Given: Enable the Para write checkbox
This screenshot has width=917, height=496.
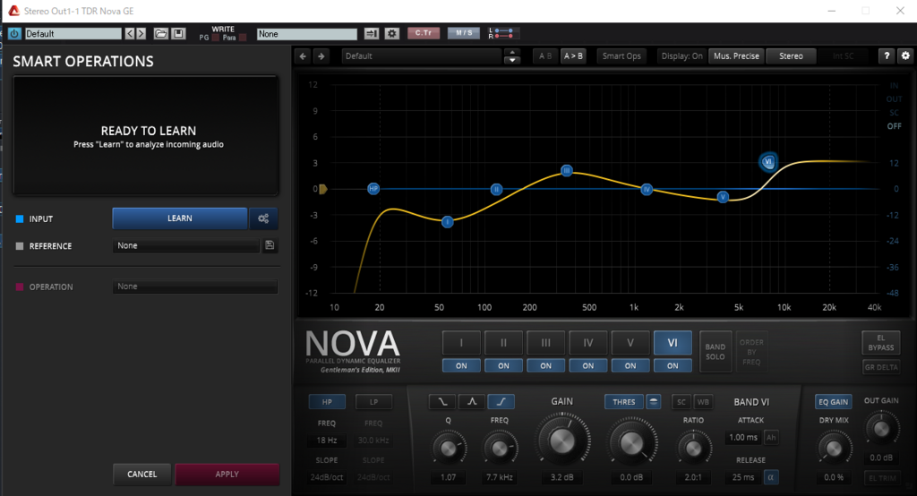Looking at the screenshot, I should click(243, 38).
